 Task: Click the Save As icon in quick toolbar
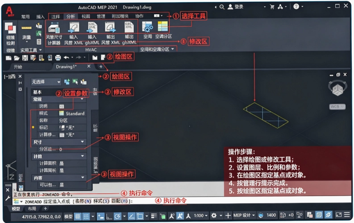(x=33, y=58)
